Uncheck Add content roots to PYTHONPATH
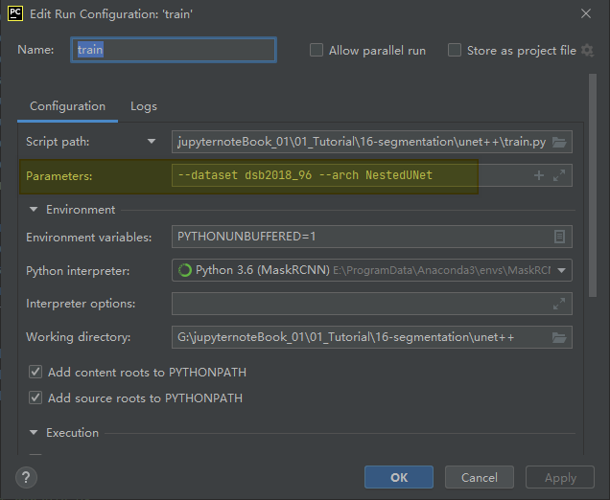 coord(35,372)
